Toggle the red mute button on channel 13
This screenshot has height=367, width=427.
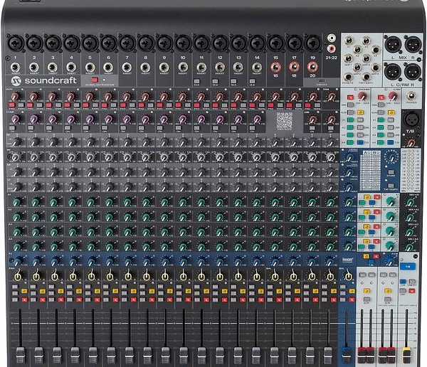243,299
